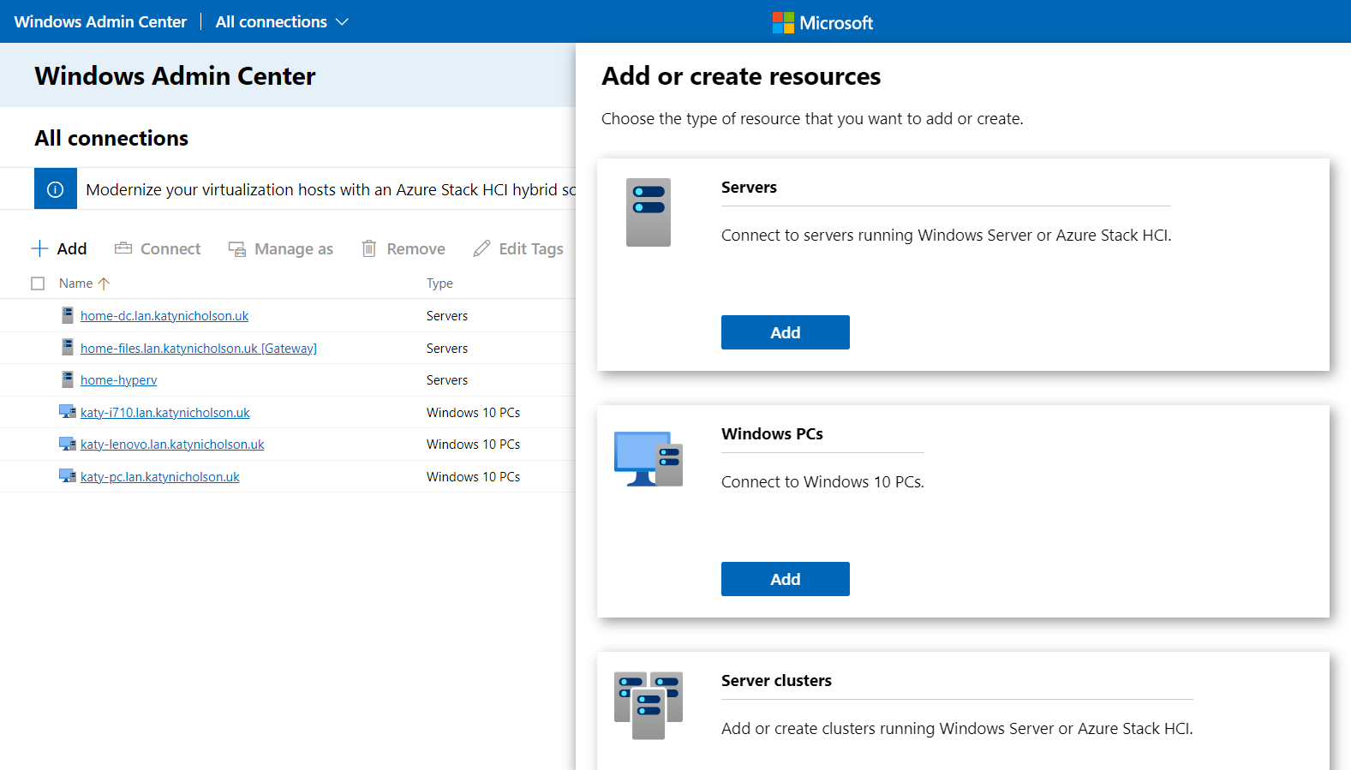Open the home-hyperv server link
The width and height of the screenshot is (1351, 770).
118,380
